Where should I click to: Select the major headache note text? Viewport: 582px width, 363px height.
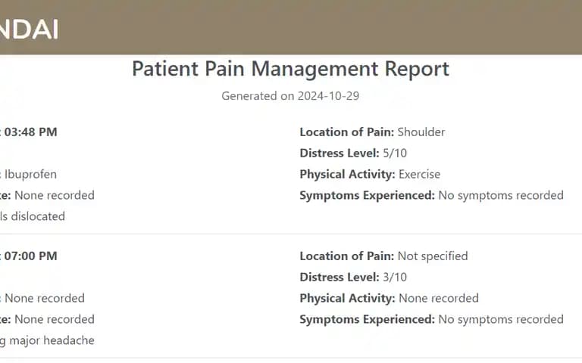[52, 340]
